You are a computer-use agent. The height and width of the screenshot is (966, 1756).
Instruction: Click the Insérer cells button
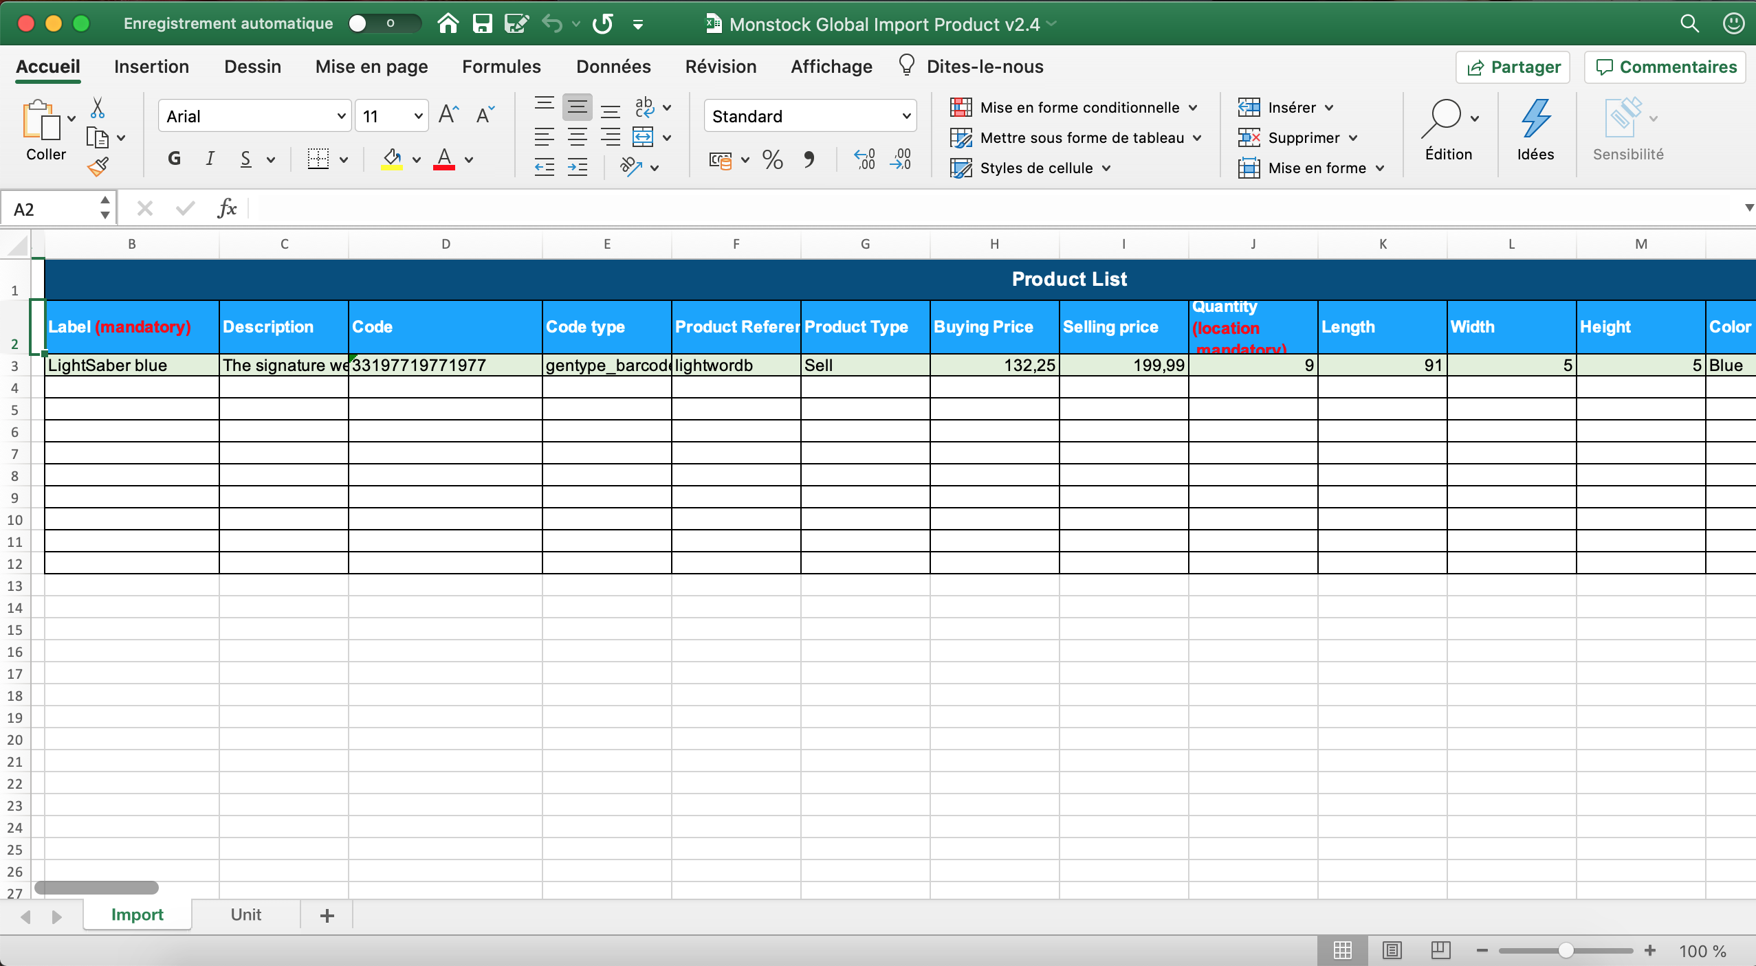[x=1285, y=107]
